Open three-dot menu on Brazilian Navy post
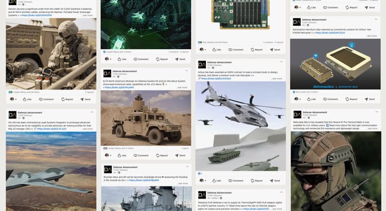This screenshot has height=211, width=386. [187, 166]
